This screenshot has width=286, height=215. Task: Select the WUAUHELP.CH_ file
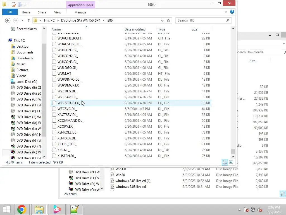coord(131,38)
